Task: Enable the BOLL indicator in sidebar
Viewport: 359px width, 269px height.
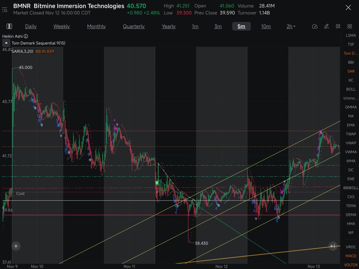Action: click(x=351, y=89)
